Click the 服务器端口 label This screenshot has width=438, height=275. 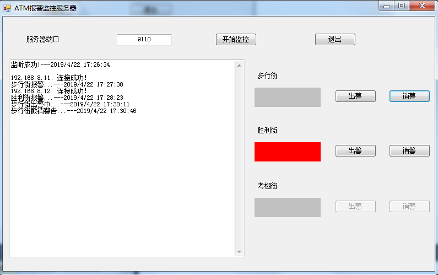[42, 40]
